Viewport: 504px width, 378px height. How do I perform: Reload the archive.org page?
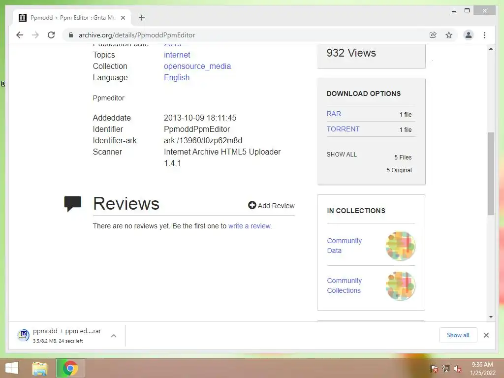coord(51,35)
